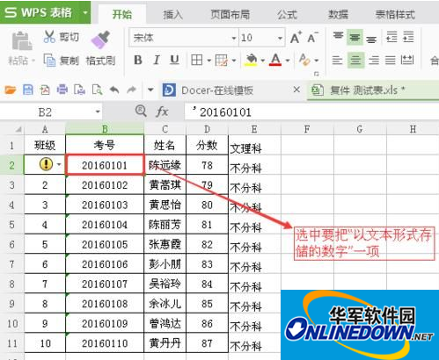Click the zoom magnifier beside fx

(141, 112)
